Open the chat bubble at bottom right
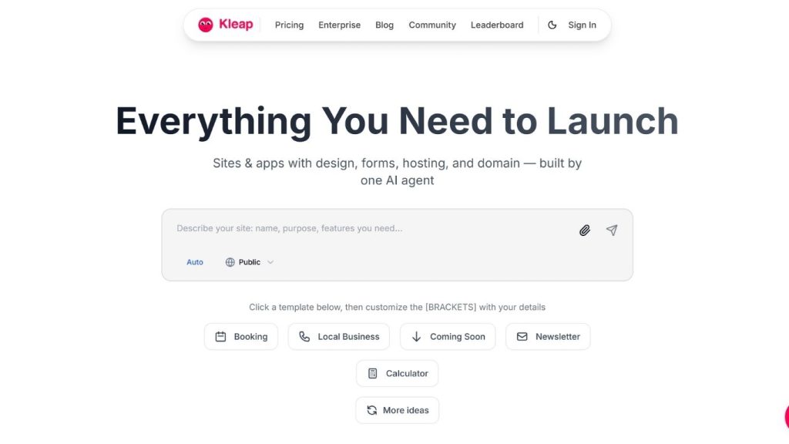Viewport: 789px width, 444px height. click(x=784, y=416)
